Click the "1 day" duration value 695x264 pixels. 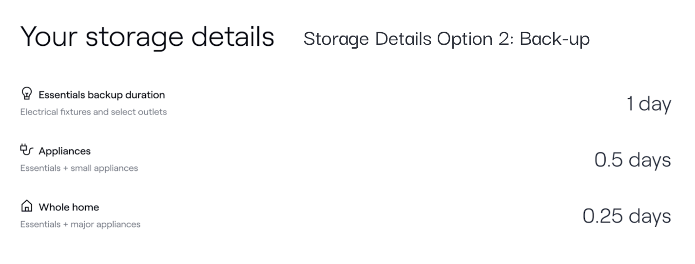(x=648, y=104)
